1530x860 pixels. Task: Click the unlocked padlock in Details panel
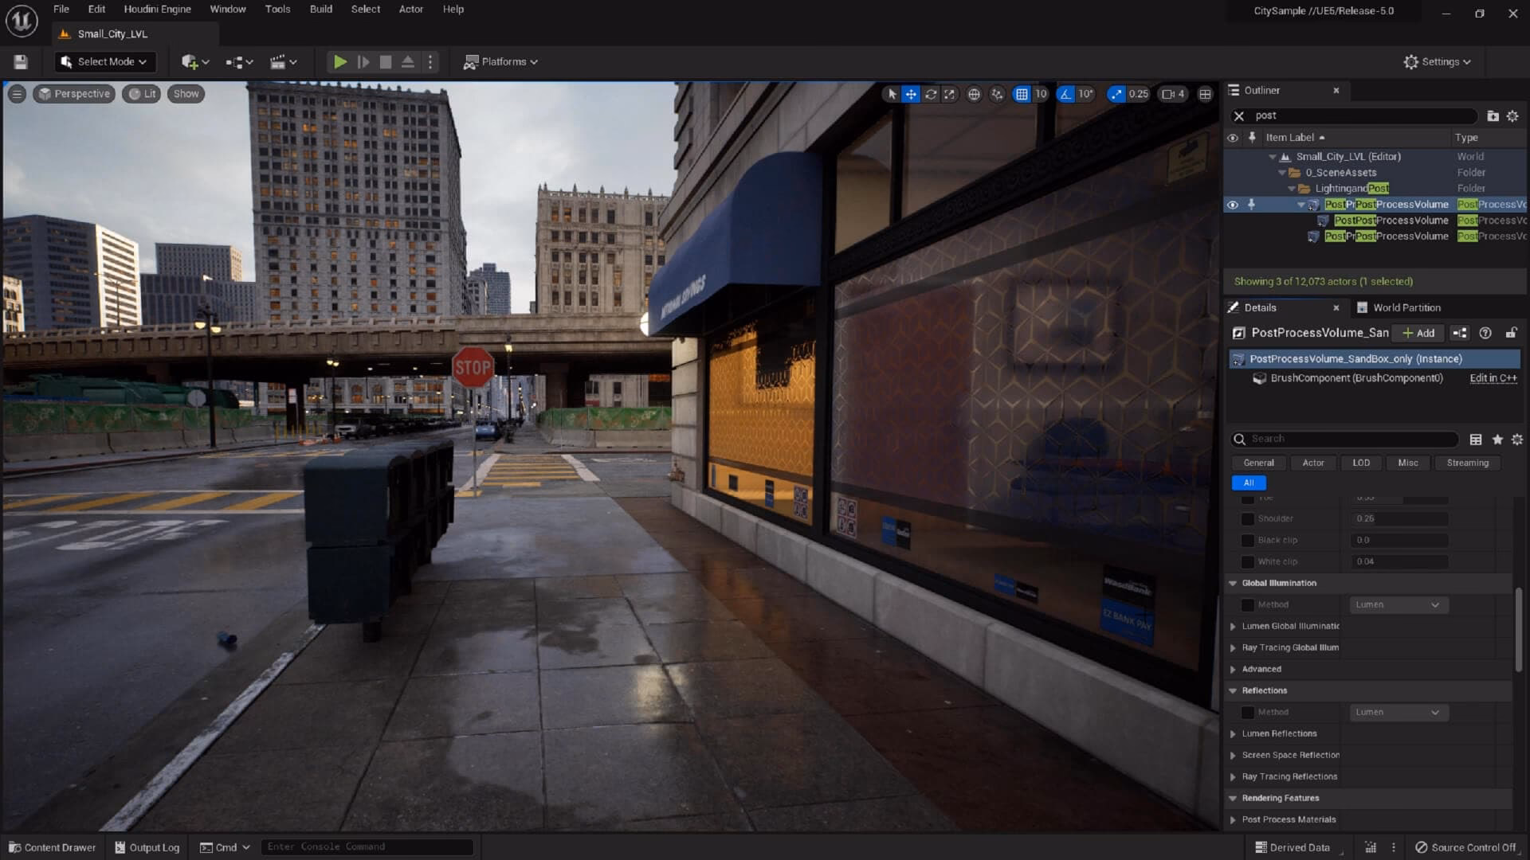1512,333
